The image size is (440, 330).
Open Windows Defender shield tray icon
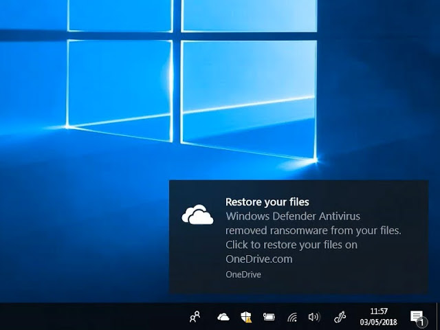pos(246,317)
